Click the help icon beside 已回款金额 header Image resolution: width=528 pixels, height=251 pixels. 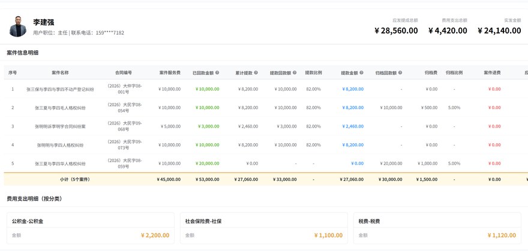click(217, 72)
